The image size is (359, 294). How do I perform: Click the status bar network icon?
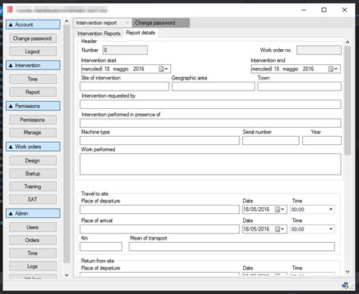pos(345,286)
